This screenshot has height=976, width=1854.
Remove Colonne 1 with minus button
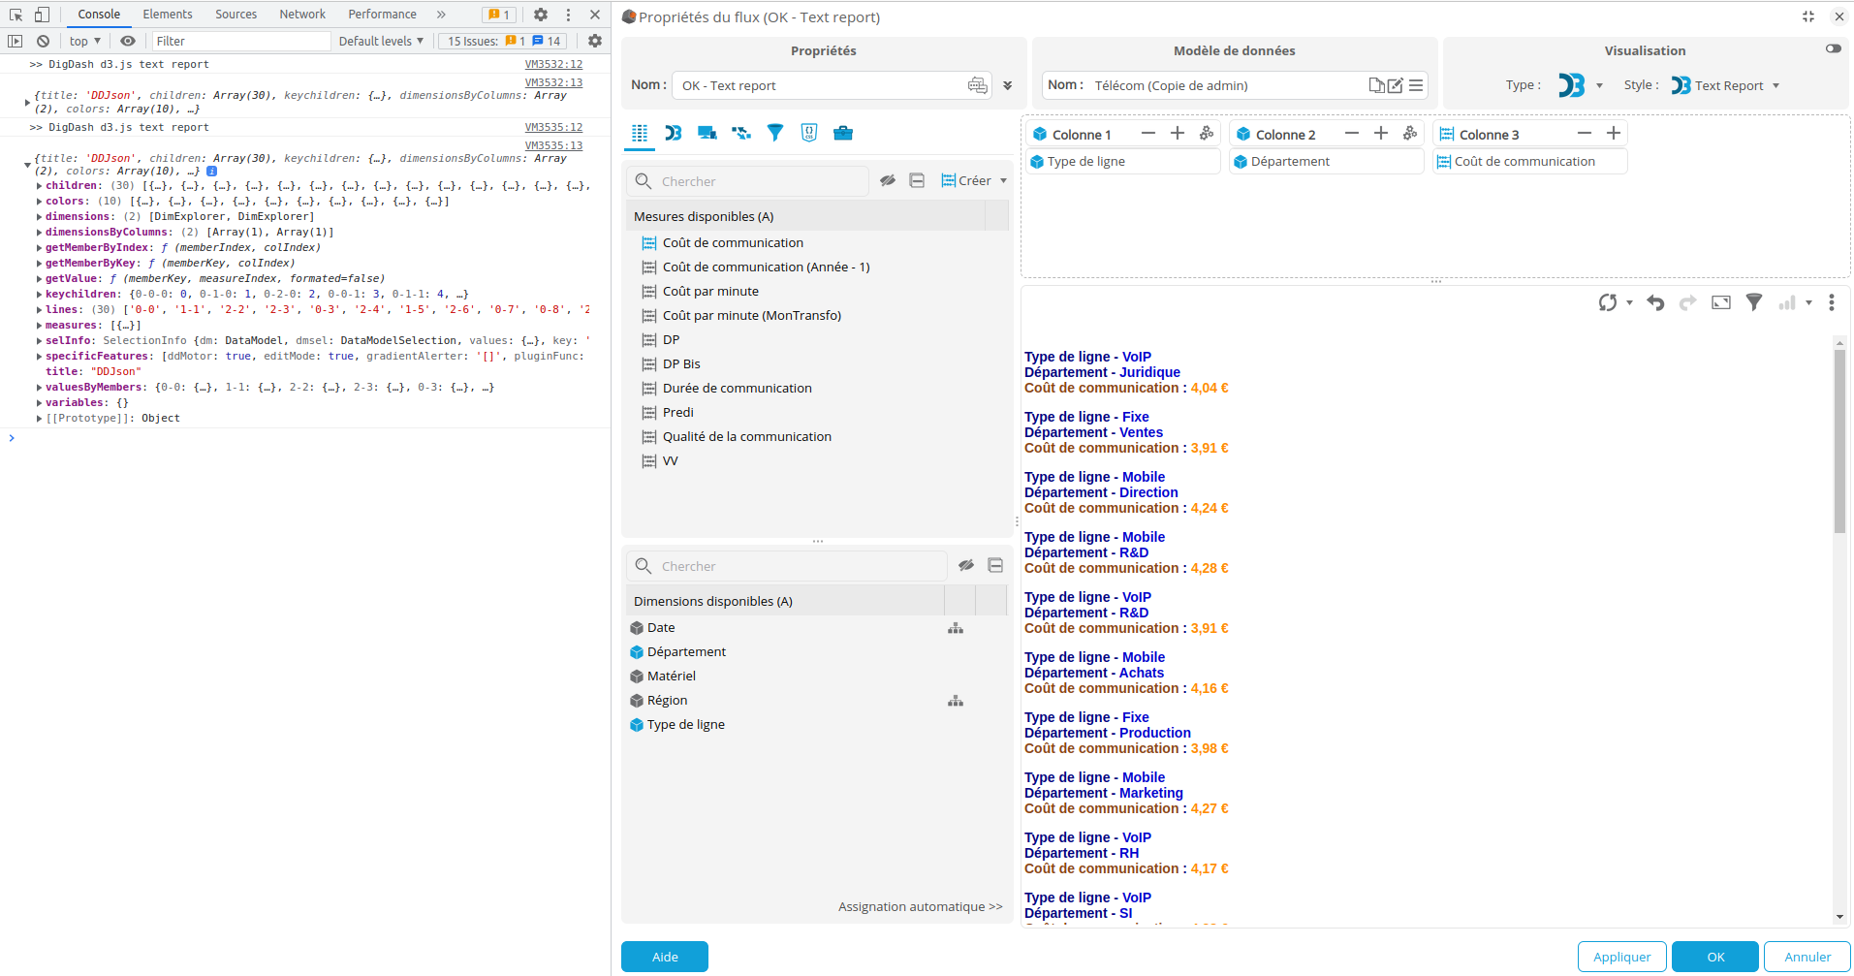1148,133
